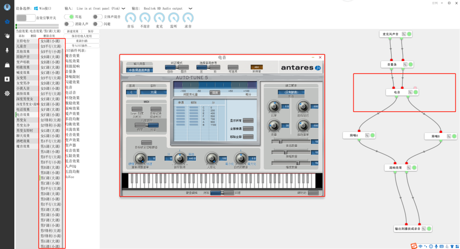The width and height of the screenshot is (460, 249).
Task: Open the 输入 Line in device dropdown
Action: point(101,8)
